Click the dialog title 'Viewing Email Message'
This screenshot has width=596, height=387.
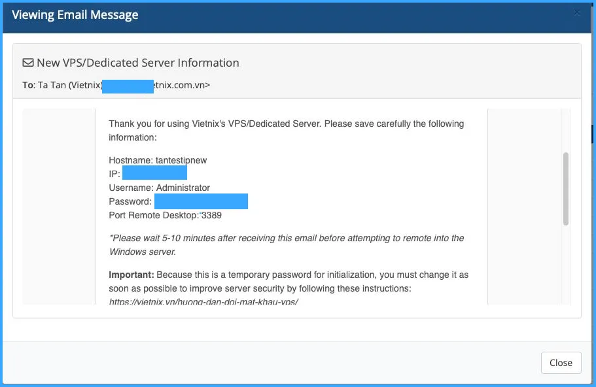(74, 14)
